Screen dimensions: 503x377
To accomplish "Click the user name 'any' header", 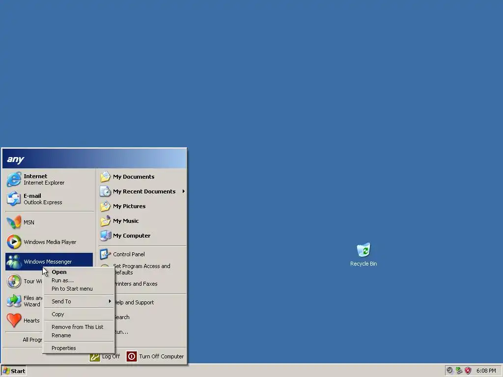I will pyautogui.click(x=15, y=160).
